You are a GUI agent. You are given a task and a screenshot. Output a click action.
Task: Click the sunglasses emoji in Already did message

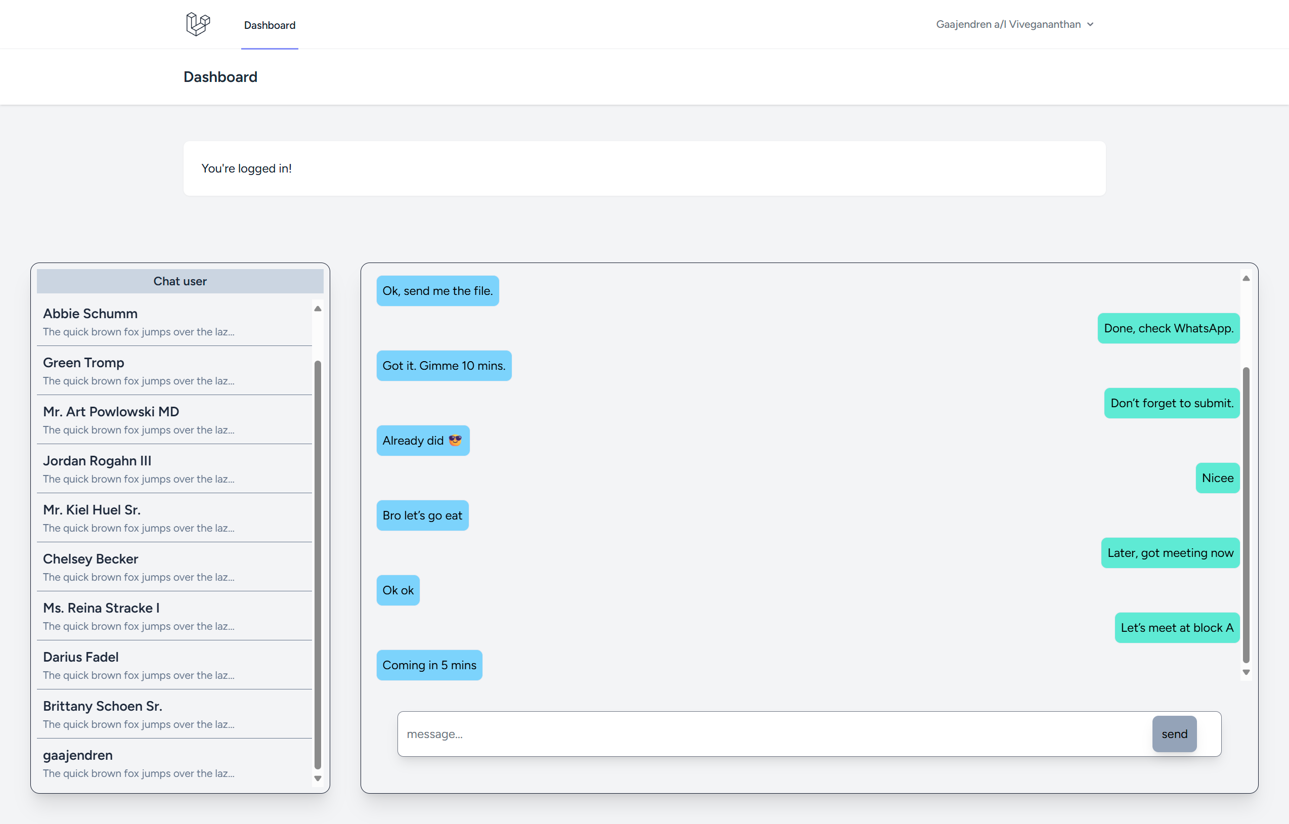455,440
